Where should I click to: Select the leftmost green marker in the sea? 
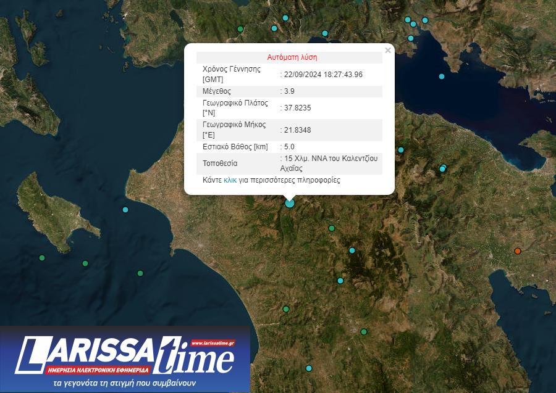coord(42,258)
